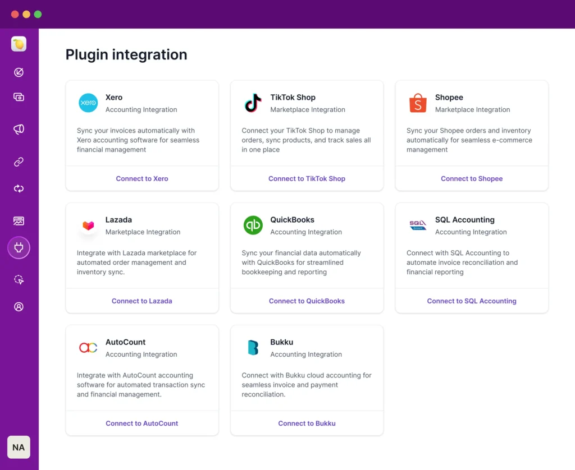The width and height of the screenshot is (575, 470).
Task: Open the compass dashboard icon in the sidebar
Action: [x=19, y=72]
